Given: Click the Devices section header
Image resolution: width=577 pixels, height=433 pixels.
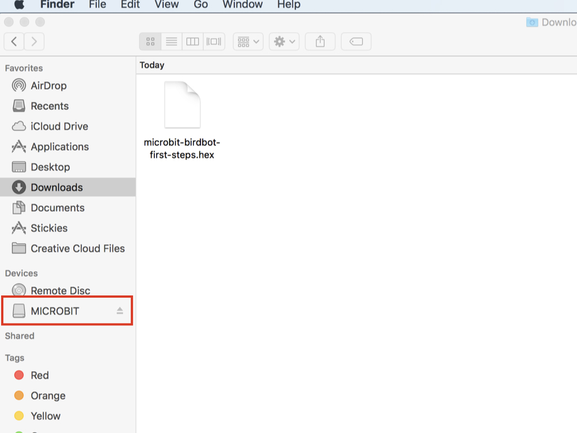Looking at the screenshot, I should tap(21, 273).
